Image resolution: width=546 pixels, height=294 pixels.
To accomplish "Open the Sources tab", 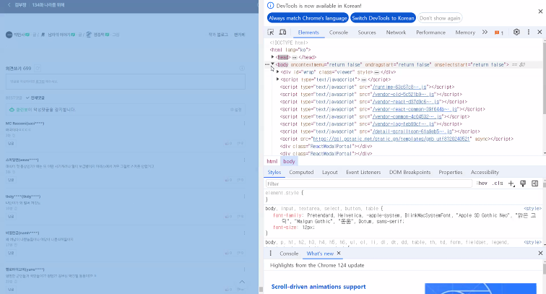I will tap(367, 33).
